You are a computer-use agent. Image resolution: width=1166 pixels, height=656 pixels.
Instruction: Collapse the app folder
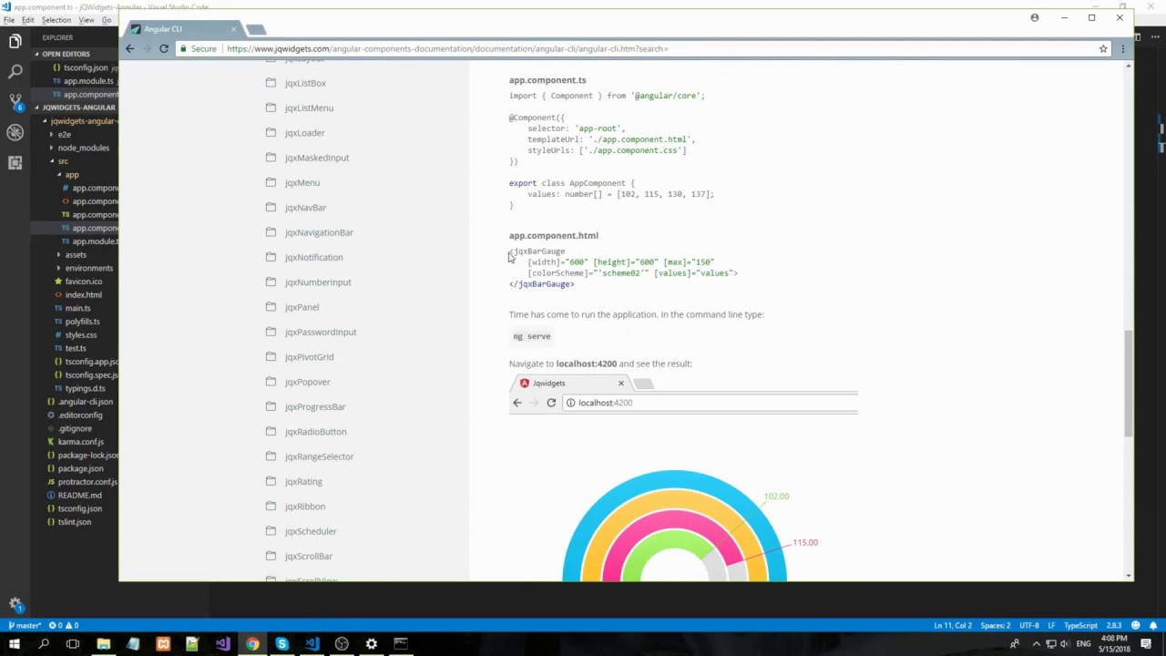point(71,175)
